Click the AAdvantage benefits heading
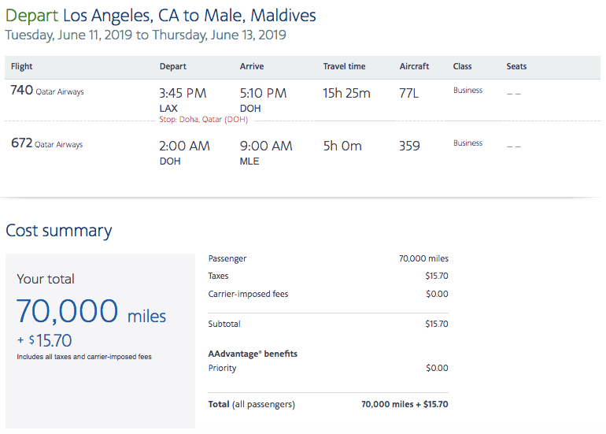This screenshot has height=434, width=606. (x=253, y=354)
